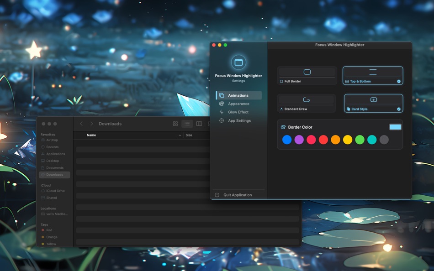
Task: Open Desktop folder in Finder sidebar
Action: (53, 161)
